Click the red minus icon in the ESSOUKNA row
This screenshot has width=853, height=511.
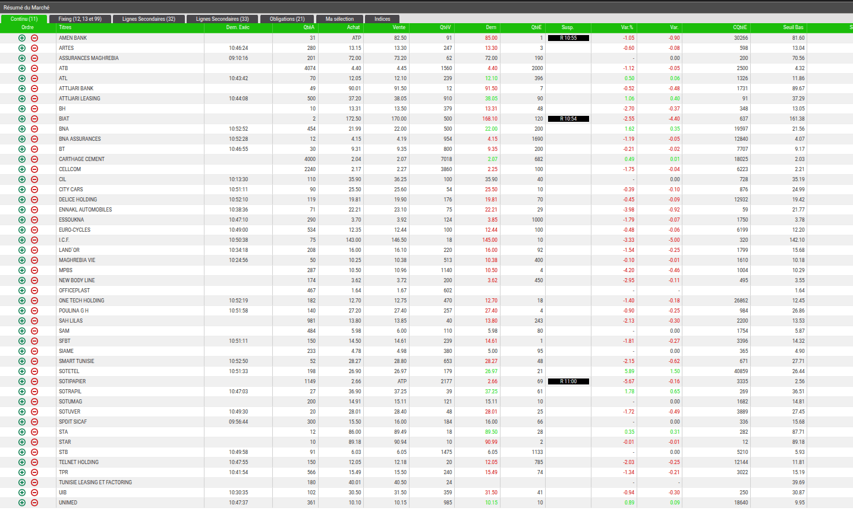pos(34,220)
